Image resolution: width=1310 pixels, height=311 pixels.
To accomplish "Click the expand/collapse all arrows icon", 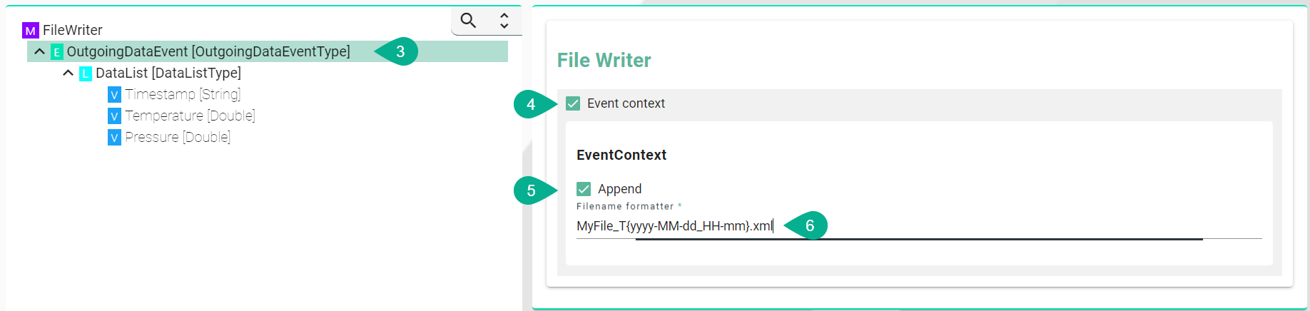I will 504,21.
